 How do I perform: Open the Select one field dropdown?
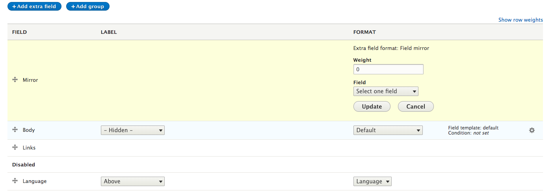[386, 91]
